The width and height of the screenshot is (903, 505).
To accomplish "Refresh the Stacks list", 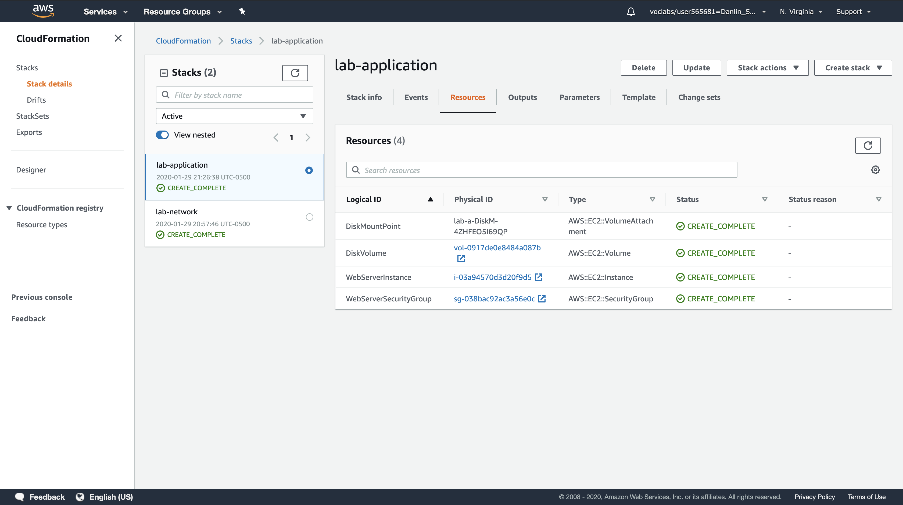I will pos(295,73).
